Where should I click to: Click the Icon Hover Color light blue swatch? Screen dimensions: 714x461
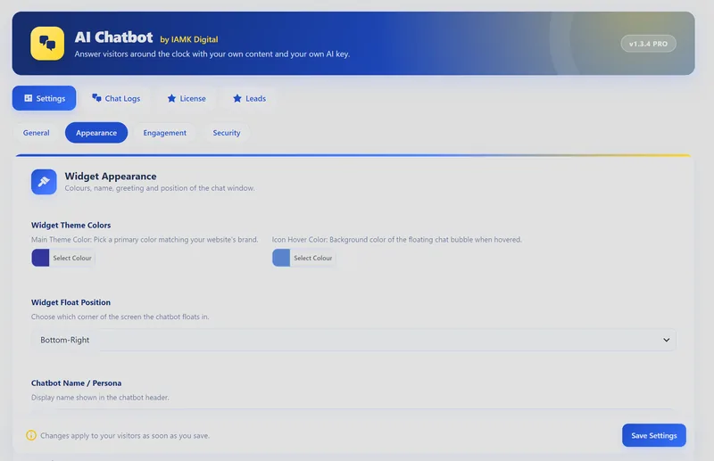[281, 258]
